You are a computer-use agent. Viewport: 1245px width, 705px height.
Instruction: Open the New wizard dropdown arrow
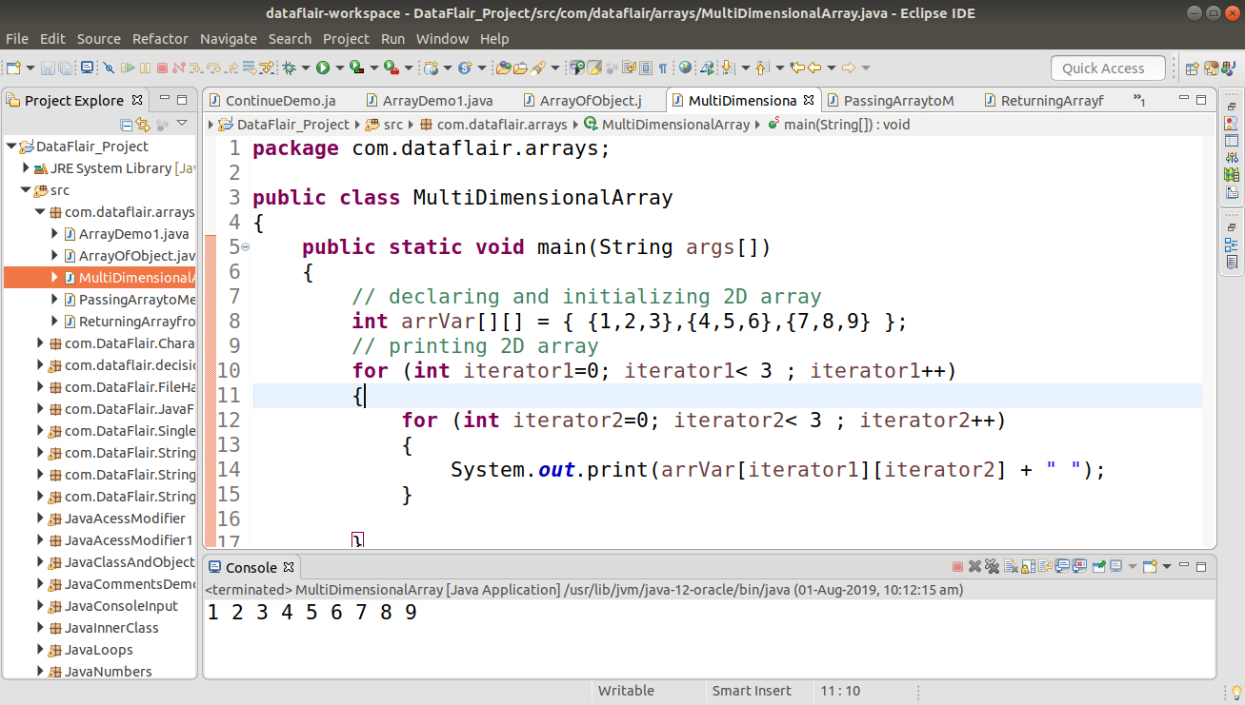[30, 68]
